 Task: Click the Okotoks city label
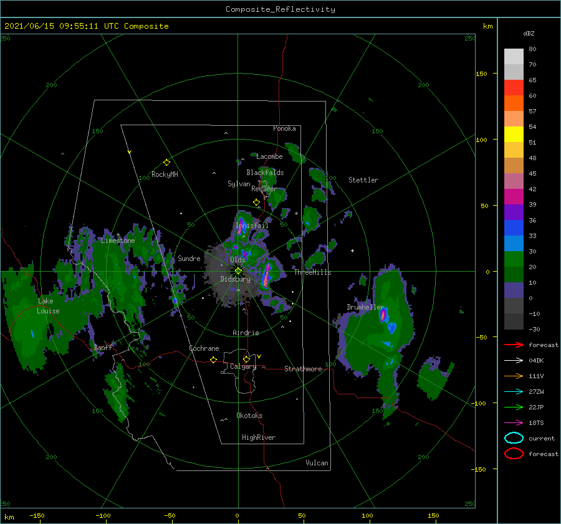[x=249, y=416]
